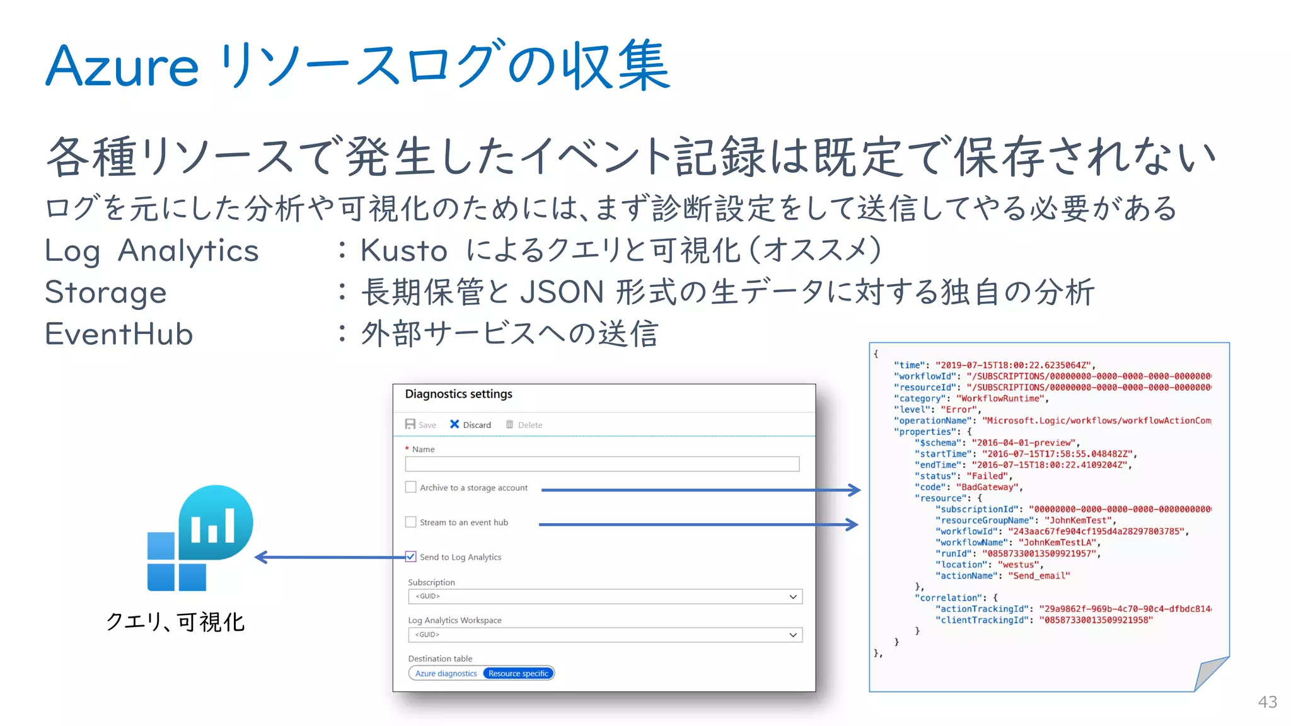1291x726 pixels.
Task: Click the "$schema" JSON line
Action: [997, 443]
